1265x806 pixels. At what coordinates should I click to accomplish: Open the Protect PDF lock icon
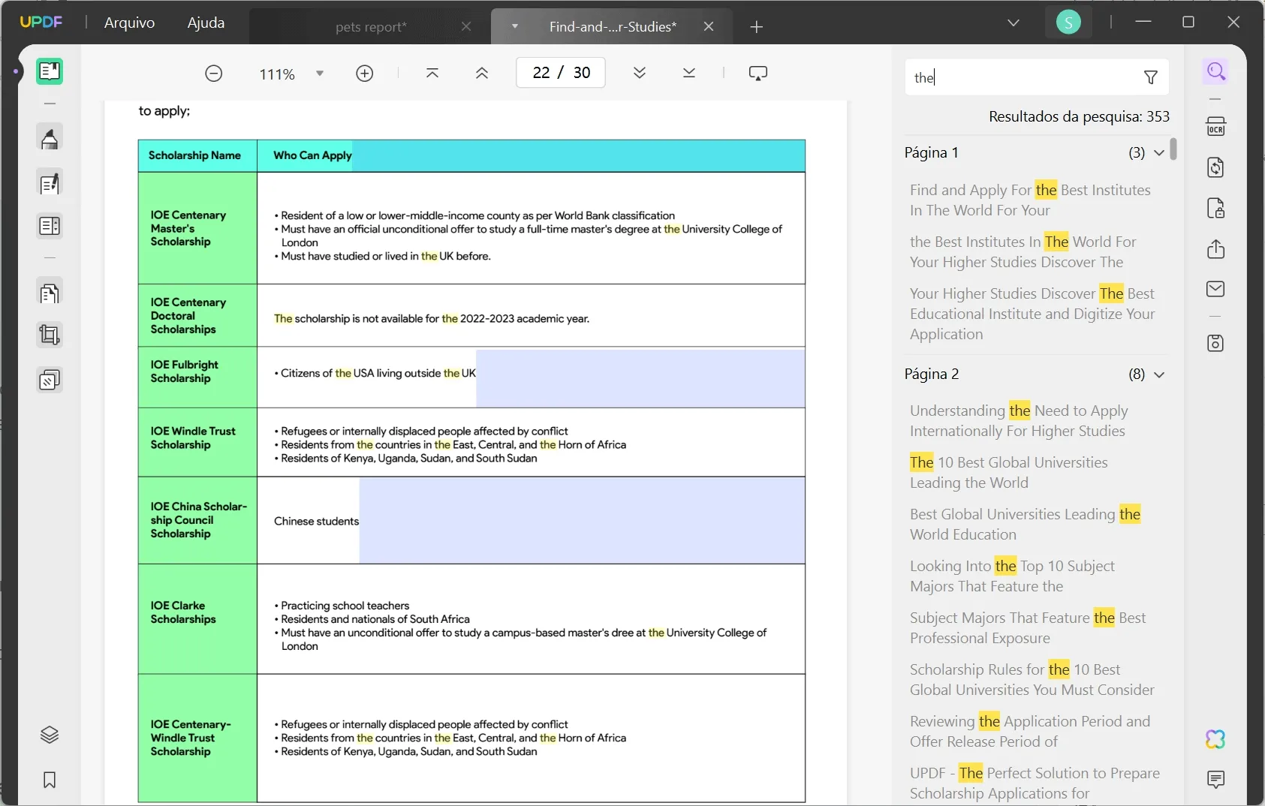(1216, 208)
